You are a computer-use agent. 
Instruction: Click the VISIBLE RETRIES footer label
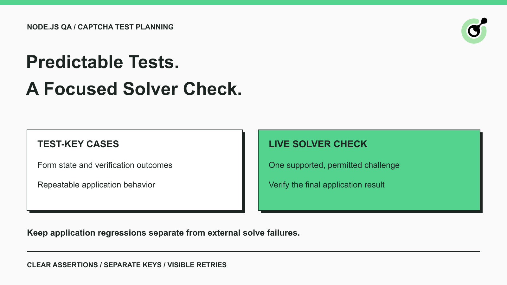coord(197,265)
